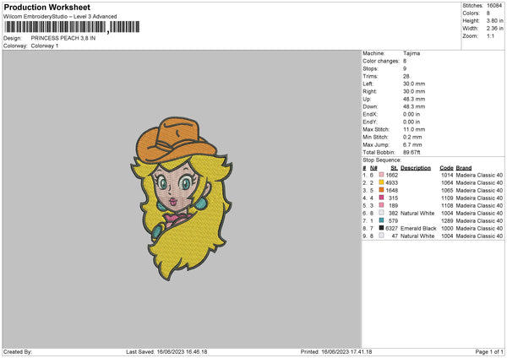Click the Description column header

tap(416, 168)
